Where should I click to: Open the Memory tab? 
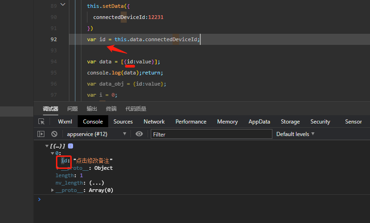[x=228, y=122]
